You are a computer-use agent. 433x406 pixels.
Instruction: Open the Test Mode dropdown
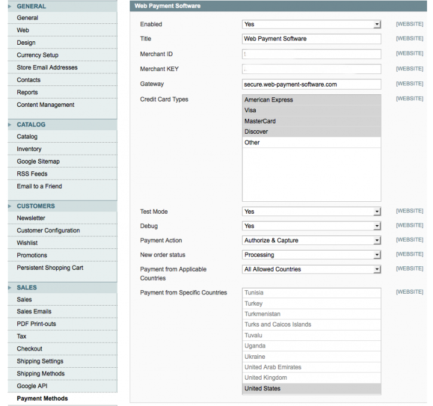(x=312, y=211)
